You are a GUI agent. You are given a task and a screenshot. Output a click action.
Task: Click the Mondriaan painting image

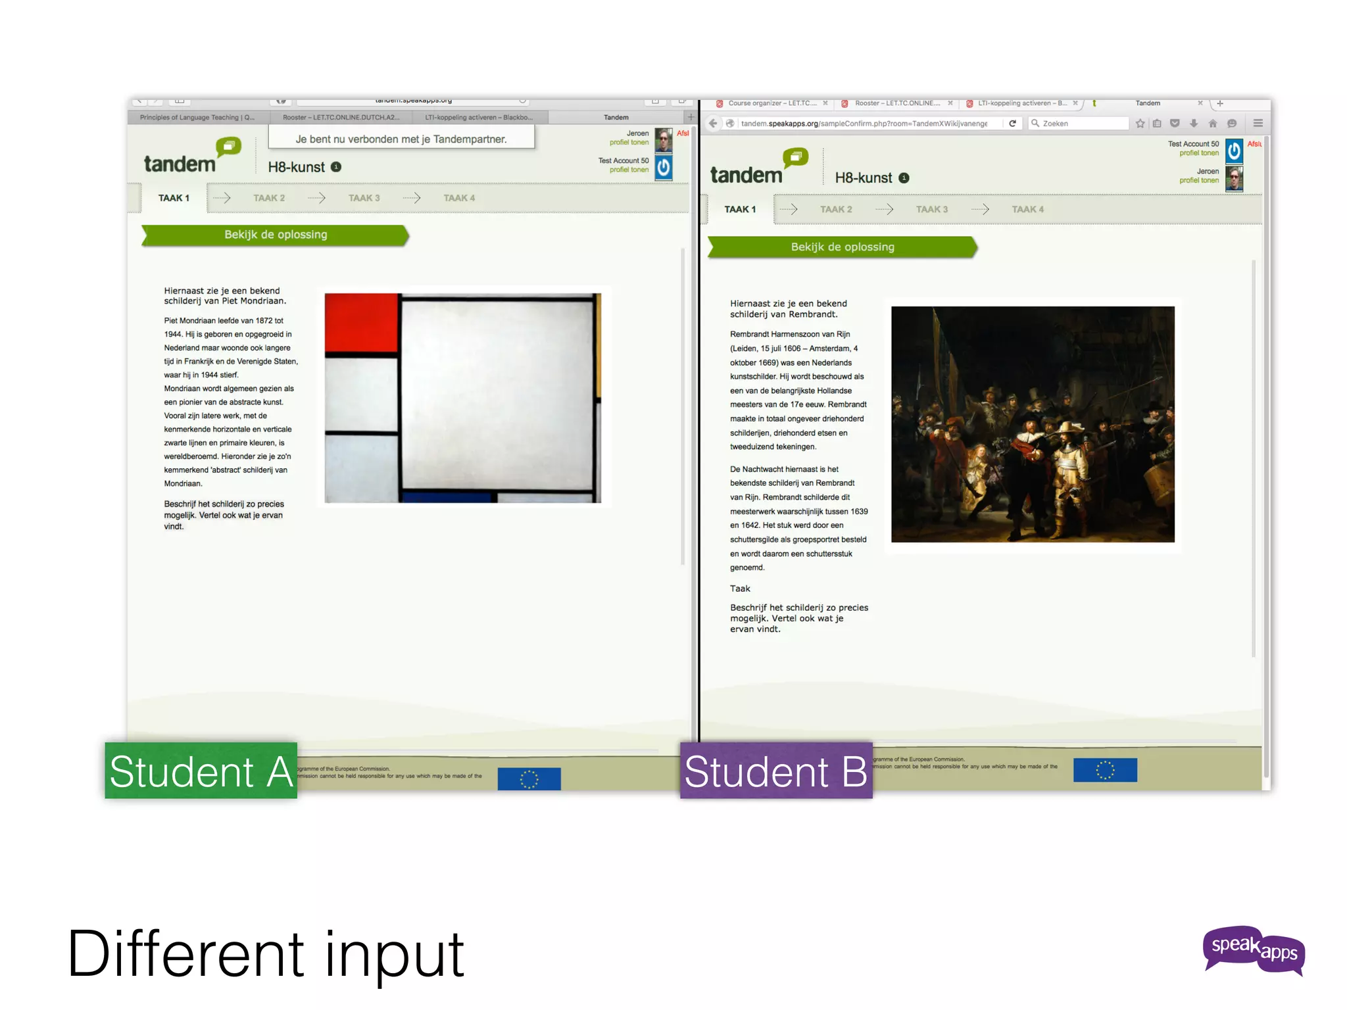(x=463, y=398)
